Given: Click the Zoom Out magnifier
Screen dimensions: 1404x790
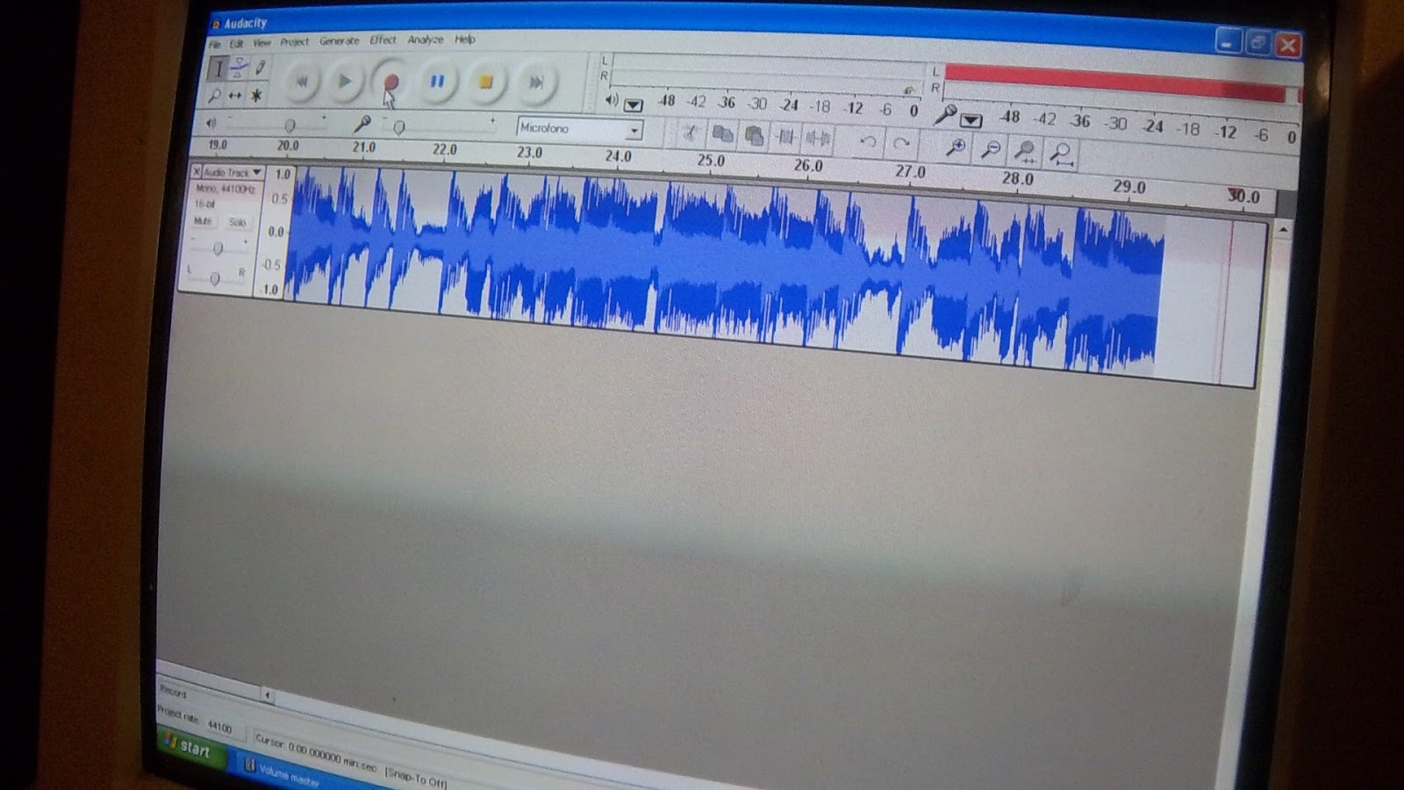Looking at the screenshot, I should click(x=991, y=150).
